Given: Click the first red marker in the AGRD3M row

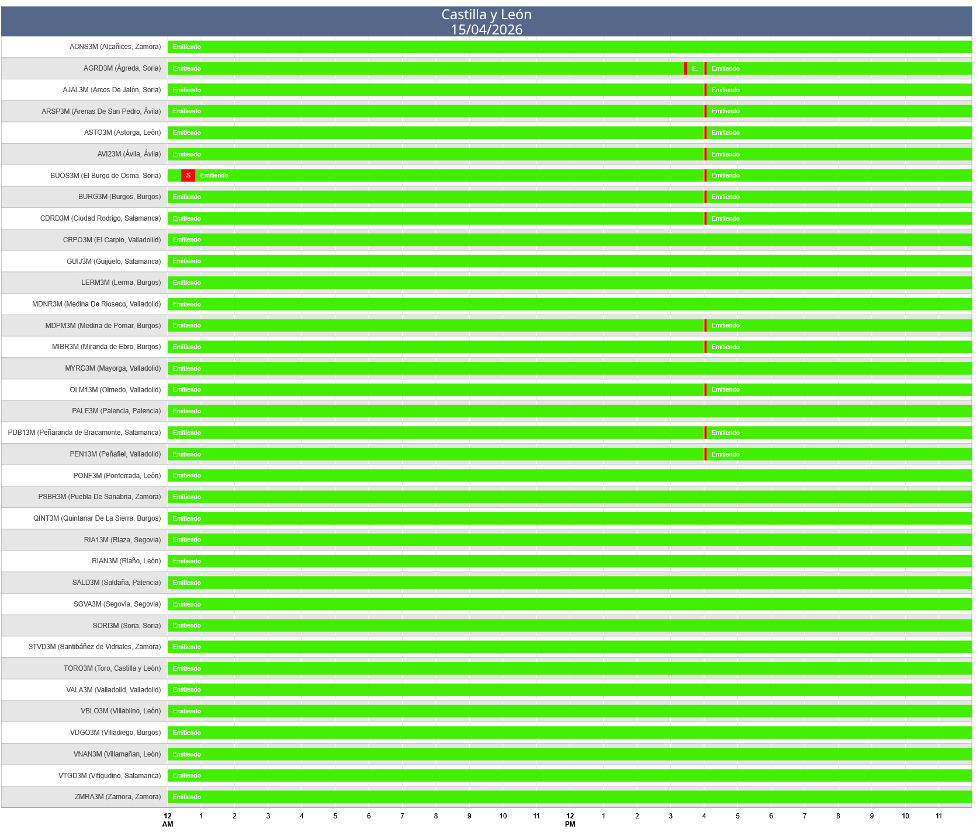Looking at the screenshot, I should [685, 69].
